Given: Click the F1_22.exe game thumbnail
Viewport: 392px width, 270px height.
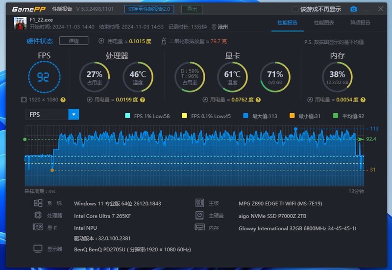Looking at the screenshot, I should [20, 23].
